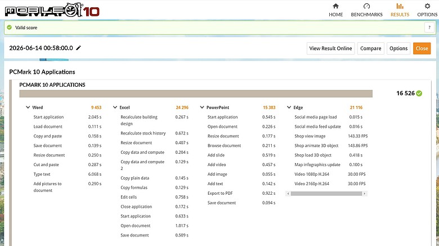
Task: Click the Word score 9 453
Action: (96, 108)
